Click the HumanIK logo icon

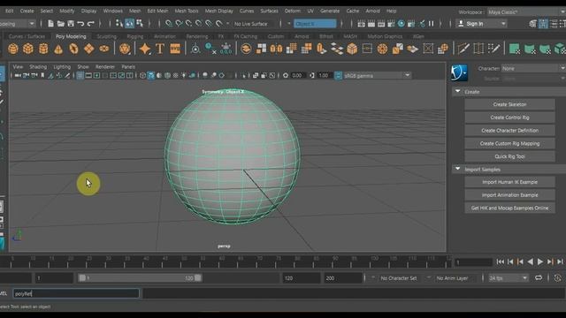pyautogui.click(x=459, y=72)
